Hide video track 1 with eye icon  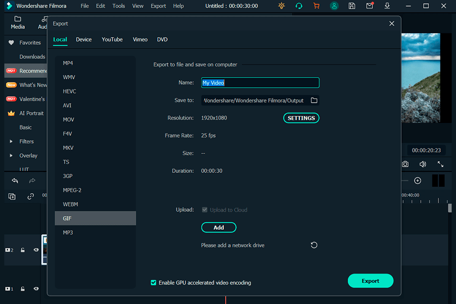point(36,289)
